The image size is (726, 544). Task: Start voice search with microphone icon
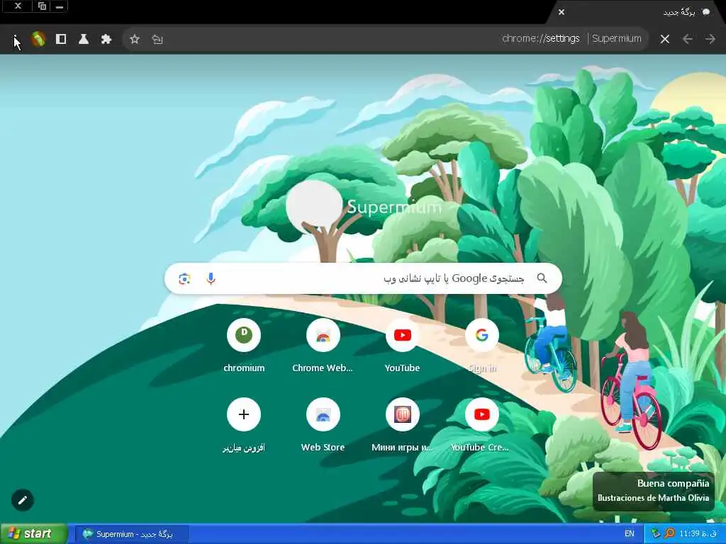coord(211,278)
